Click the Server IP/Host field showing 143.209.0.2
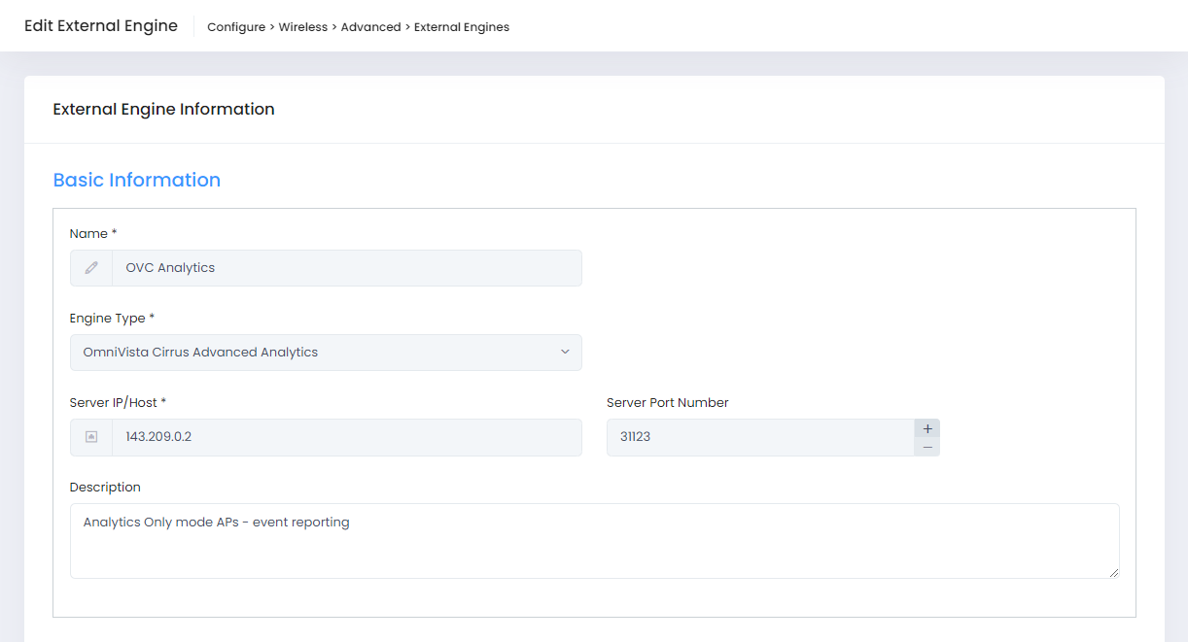The width and height of the screenshot is (1188, 642). coord(346,437)
